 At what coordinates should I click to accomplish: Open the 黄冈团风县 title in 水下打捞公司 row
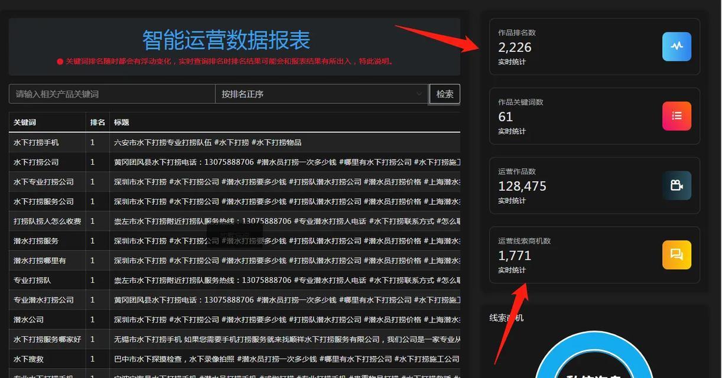click(x=287, y=162)
